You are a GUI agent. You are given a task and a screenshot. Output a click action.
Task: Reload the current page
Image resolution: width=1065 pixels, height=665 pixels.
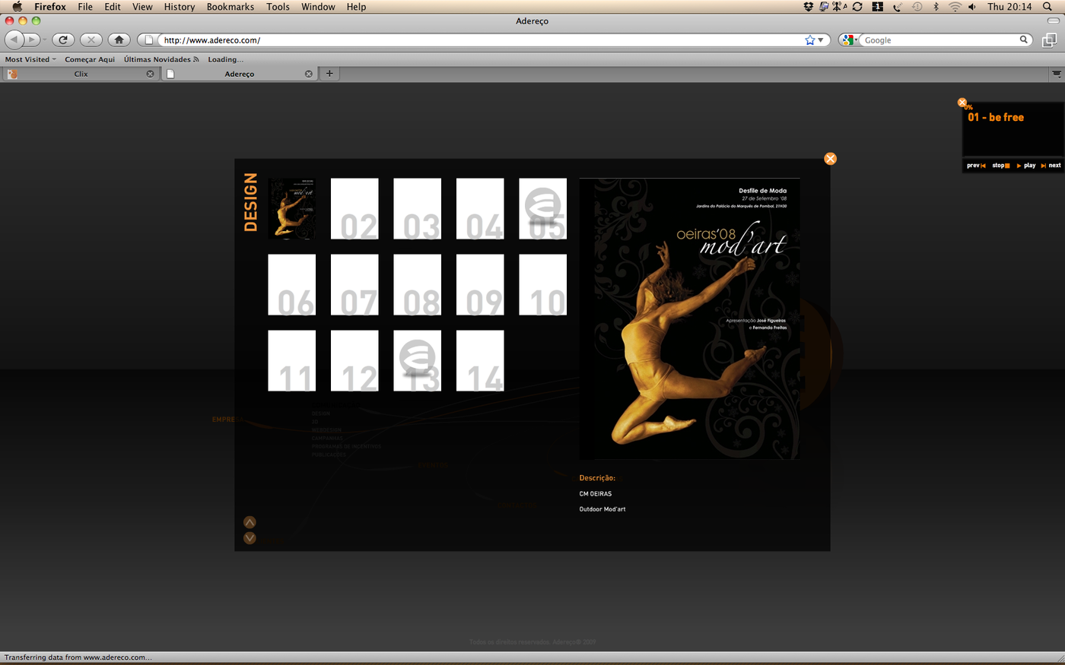[63, 40]
